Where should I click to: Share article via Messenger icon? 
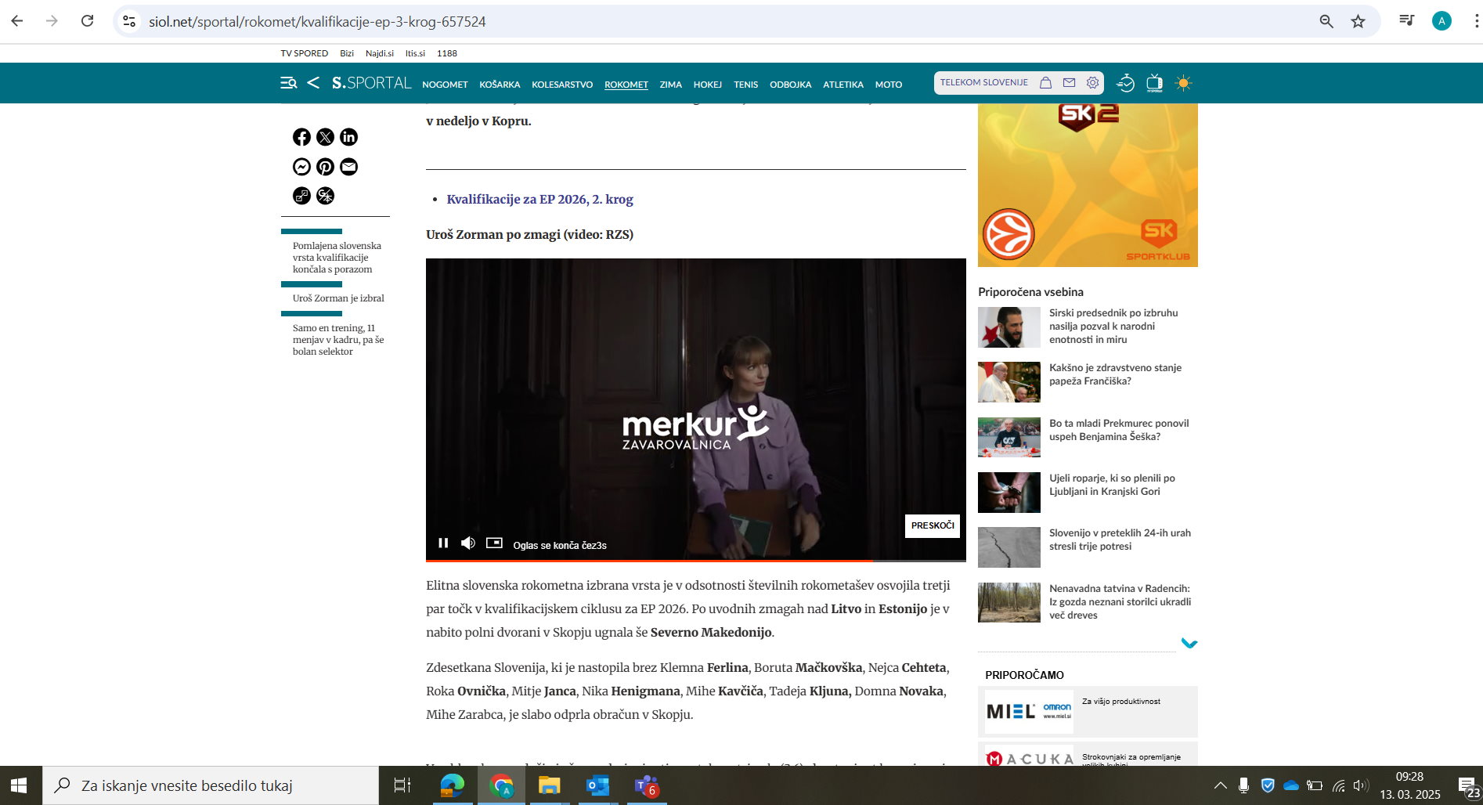click(301, 167)
